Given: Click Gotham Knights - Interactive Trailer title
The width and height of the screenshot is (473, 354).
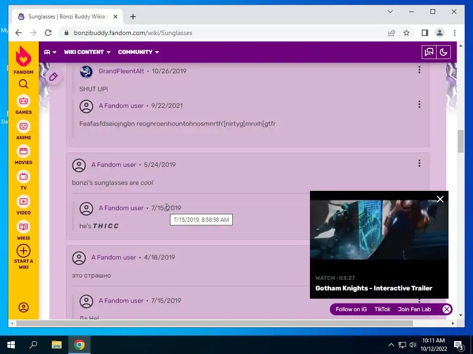Looking at the screenshot, I should 374,288.
